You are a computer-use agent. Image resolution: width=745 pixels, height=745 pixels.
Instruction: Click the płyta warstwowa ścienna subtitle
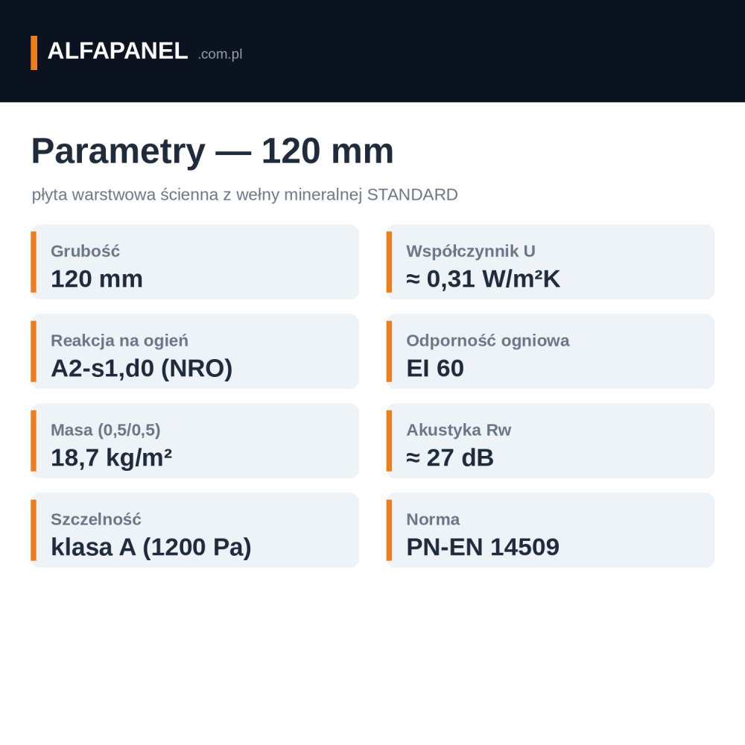pos(244,194)
